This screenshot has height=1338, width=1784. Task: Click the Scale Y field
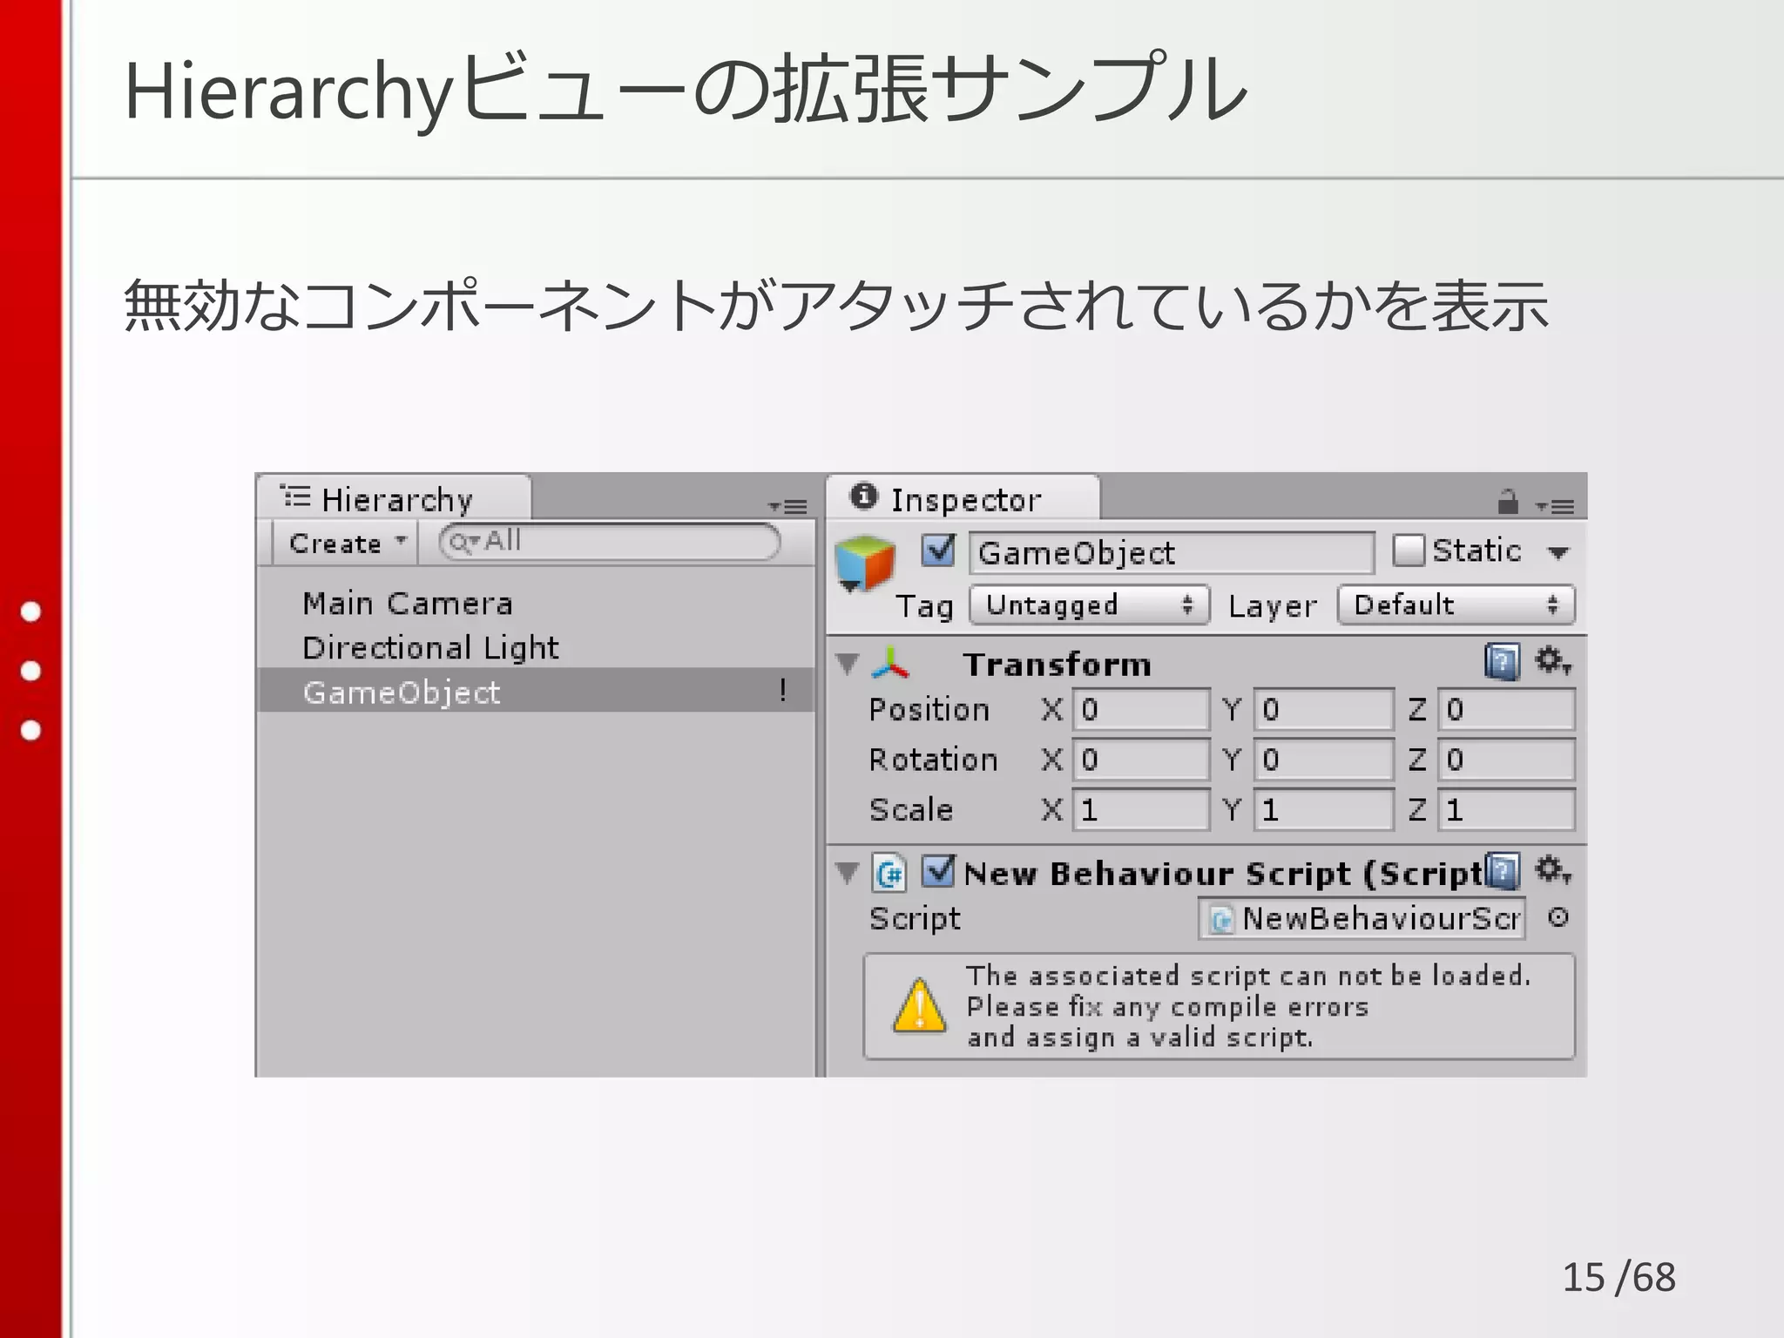click(1324, 810)
